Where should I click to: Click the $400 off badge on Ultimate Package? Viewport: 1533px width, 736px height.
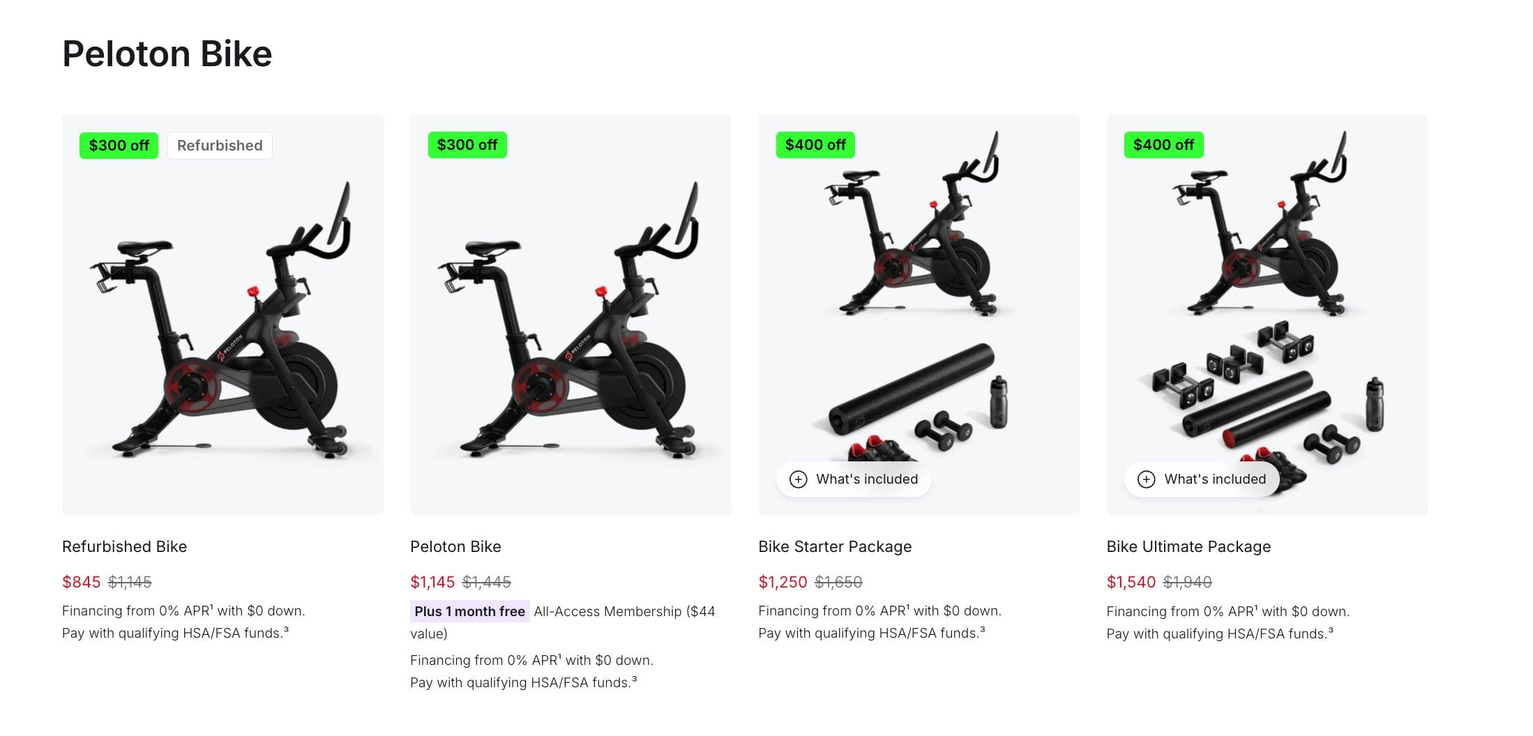point(1163,145)
